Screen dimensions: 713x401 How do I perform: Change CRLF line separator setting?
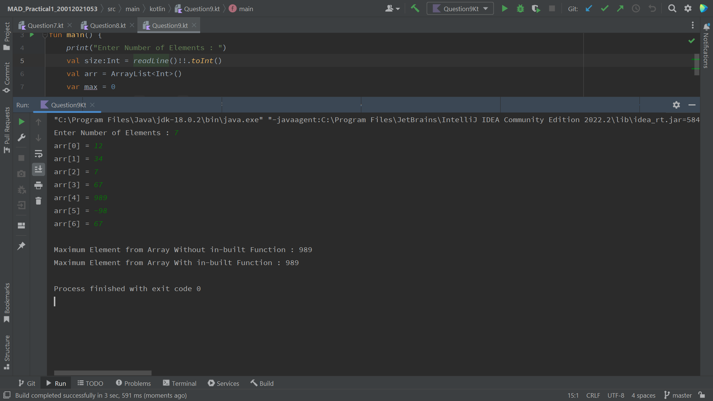click(x=593, y=395)
